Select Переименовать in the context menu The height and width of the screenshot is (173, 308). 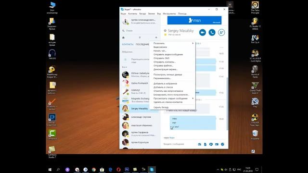pos(172,78)
